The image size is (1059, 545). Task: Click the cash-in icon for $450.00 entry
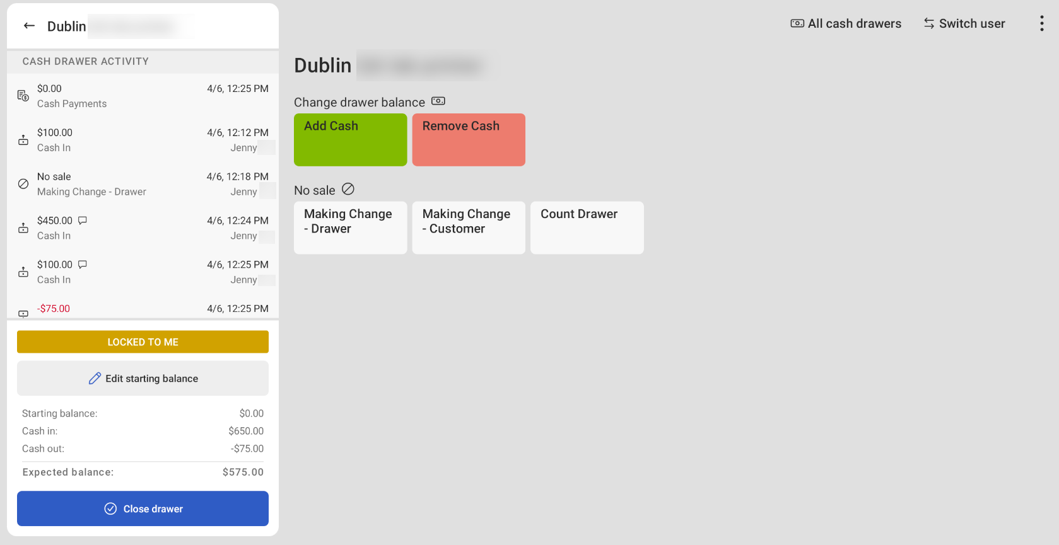pyautogui.click(x=23, y=228)
